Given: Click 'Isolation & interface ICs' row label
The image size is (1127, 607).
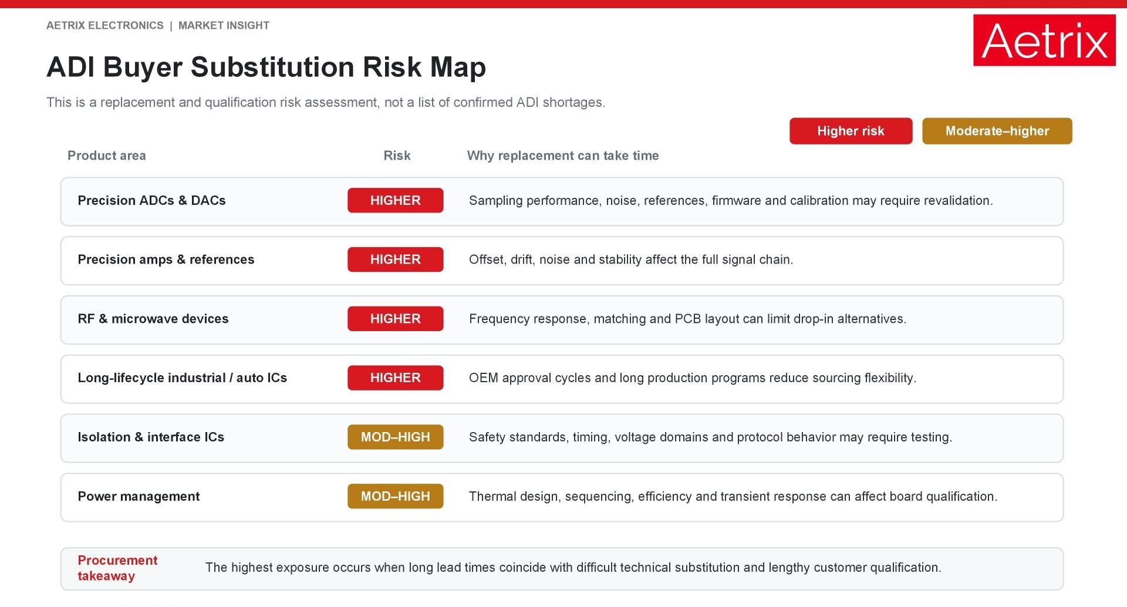Looking at the screenshot, I should pyautogui.click(x=151, y=437).
